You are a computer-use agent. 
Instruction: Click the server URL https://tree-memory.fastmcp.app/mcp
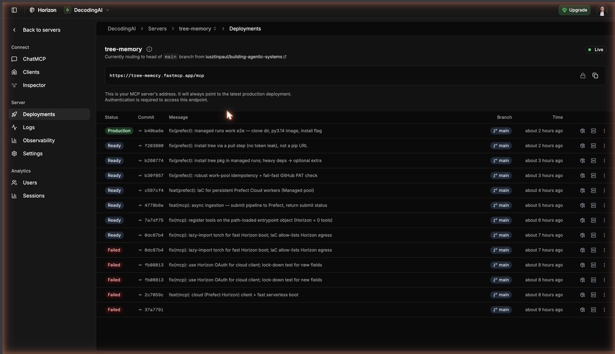[x=157, y=75]
